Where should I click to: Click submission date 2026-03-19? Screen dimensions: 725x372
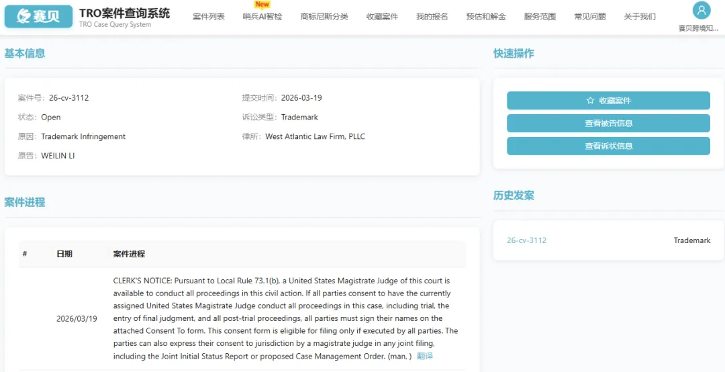(x=301, y=97)
